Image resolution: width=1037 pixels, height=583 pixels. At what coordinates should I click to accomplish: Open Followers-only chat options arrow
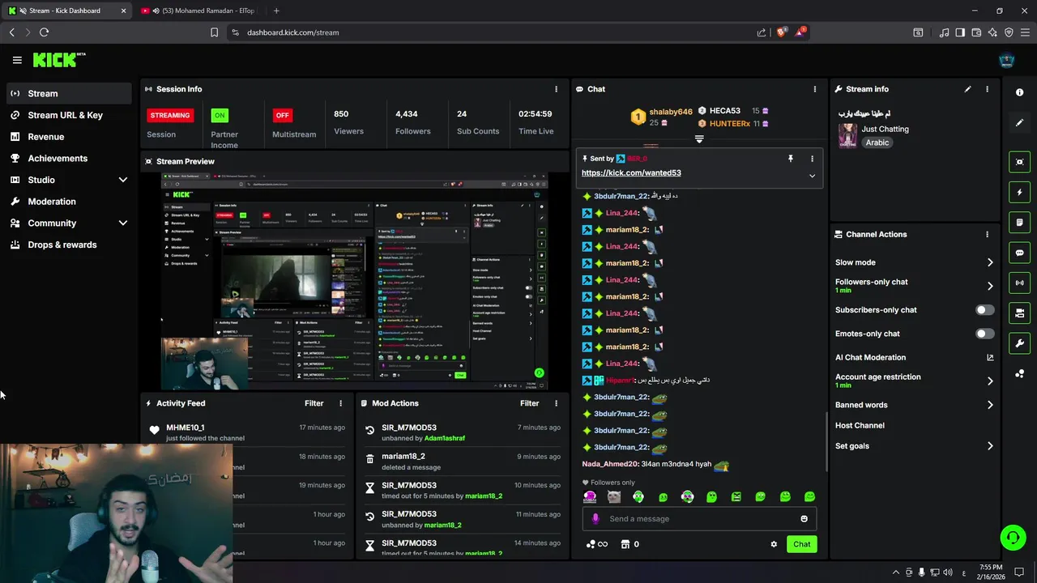click(990, 286)
